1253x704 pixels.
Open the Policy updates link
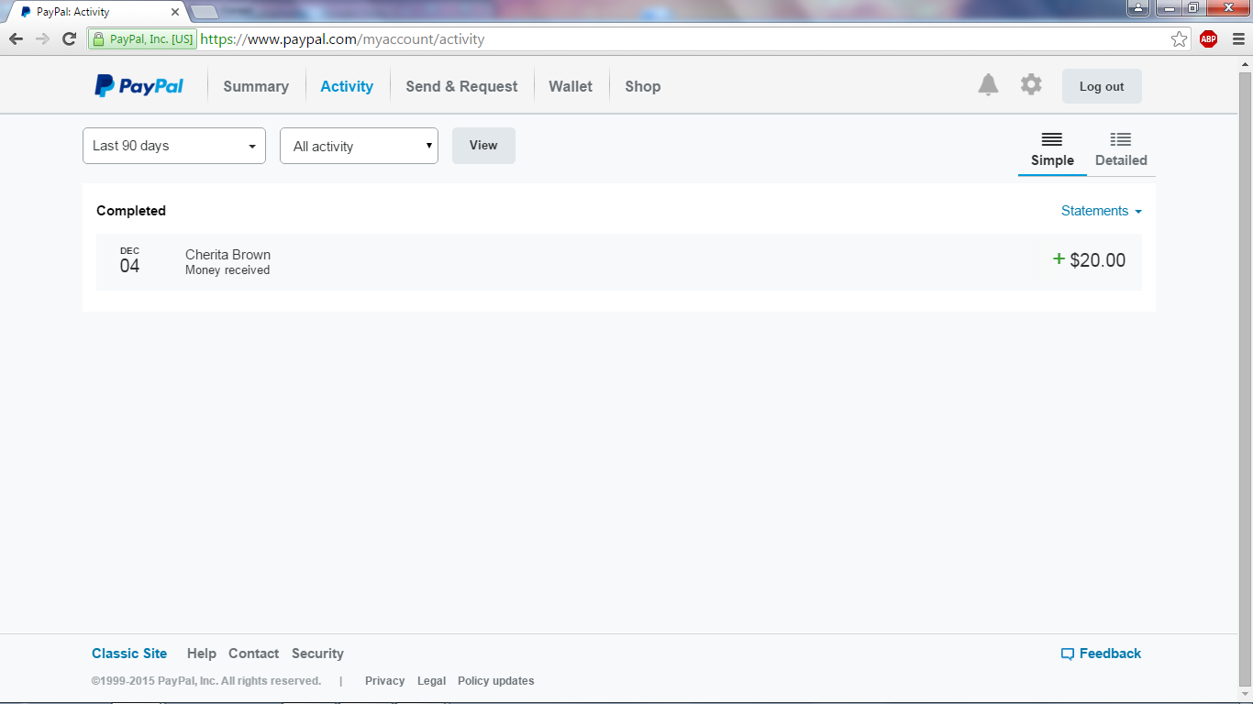495,681
